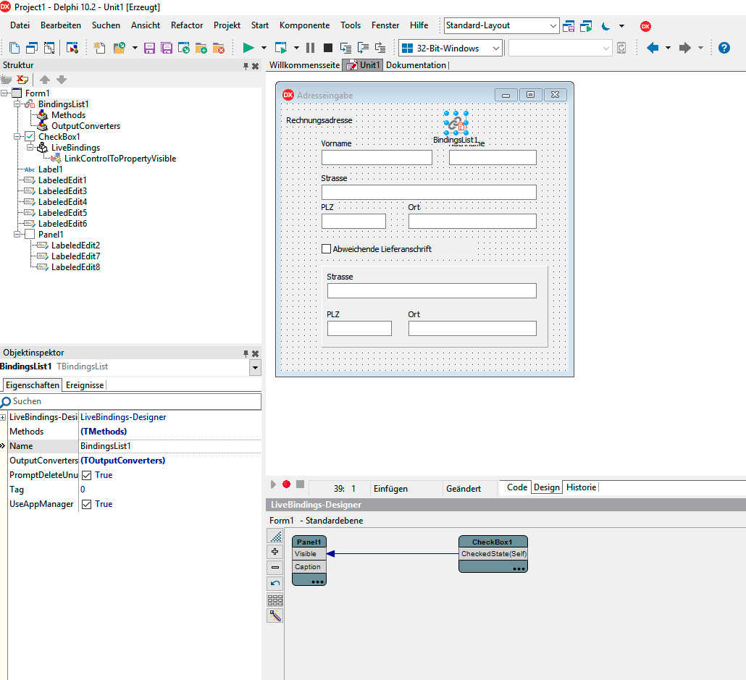The image size is (746, 680).
Task: Open the Refactor menu
Action: point(187,25)
